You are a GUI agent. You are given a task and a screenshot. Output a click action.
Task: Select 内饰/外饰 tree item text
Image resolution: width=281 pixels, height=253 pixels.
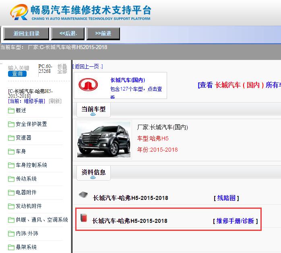tap(27, 233)
